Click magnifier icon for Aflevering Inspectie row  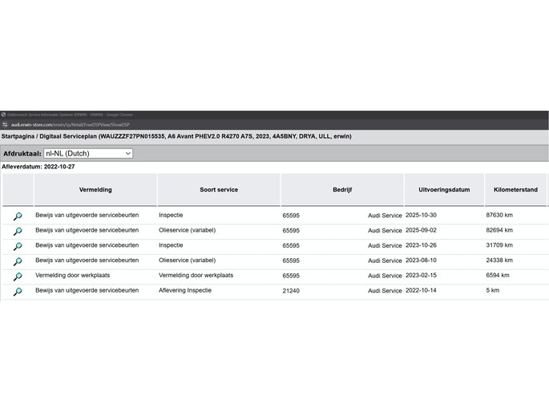(18, 292)
